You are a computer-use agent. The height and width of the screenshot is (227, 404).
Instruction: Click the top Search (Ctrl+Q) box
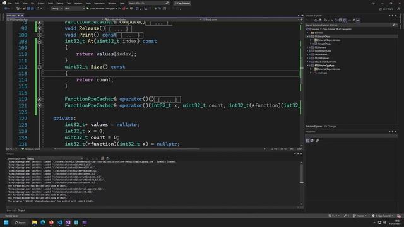pos(149,3)
